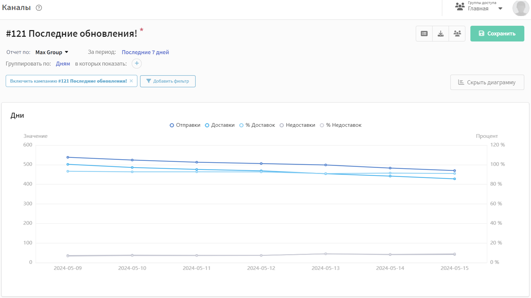Change the period Последние 7 дней
The image size is (531, 298).
coord(145,52)
